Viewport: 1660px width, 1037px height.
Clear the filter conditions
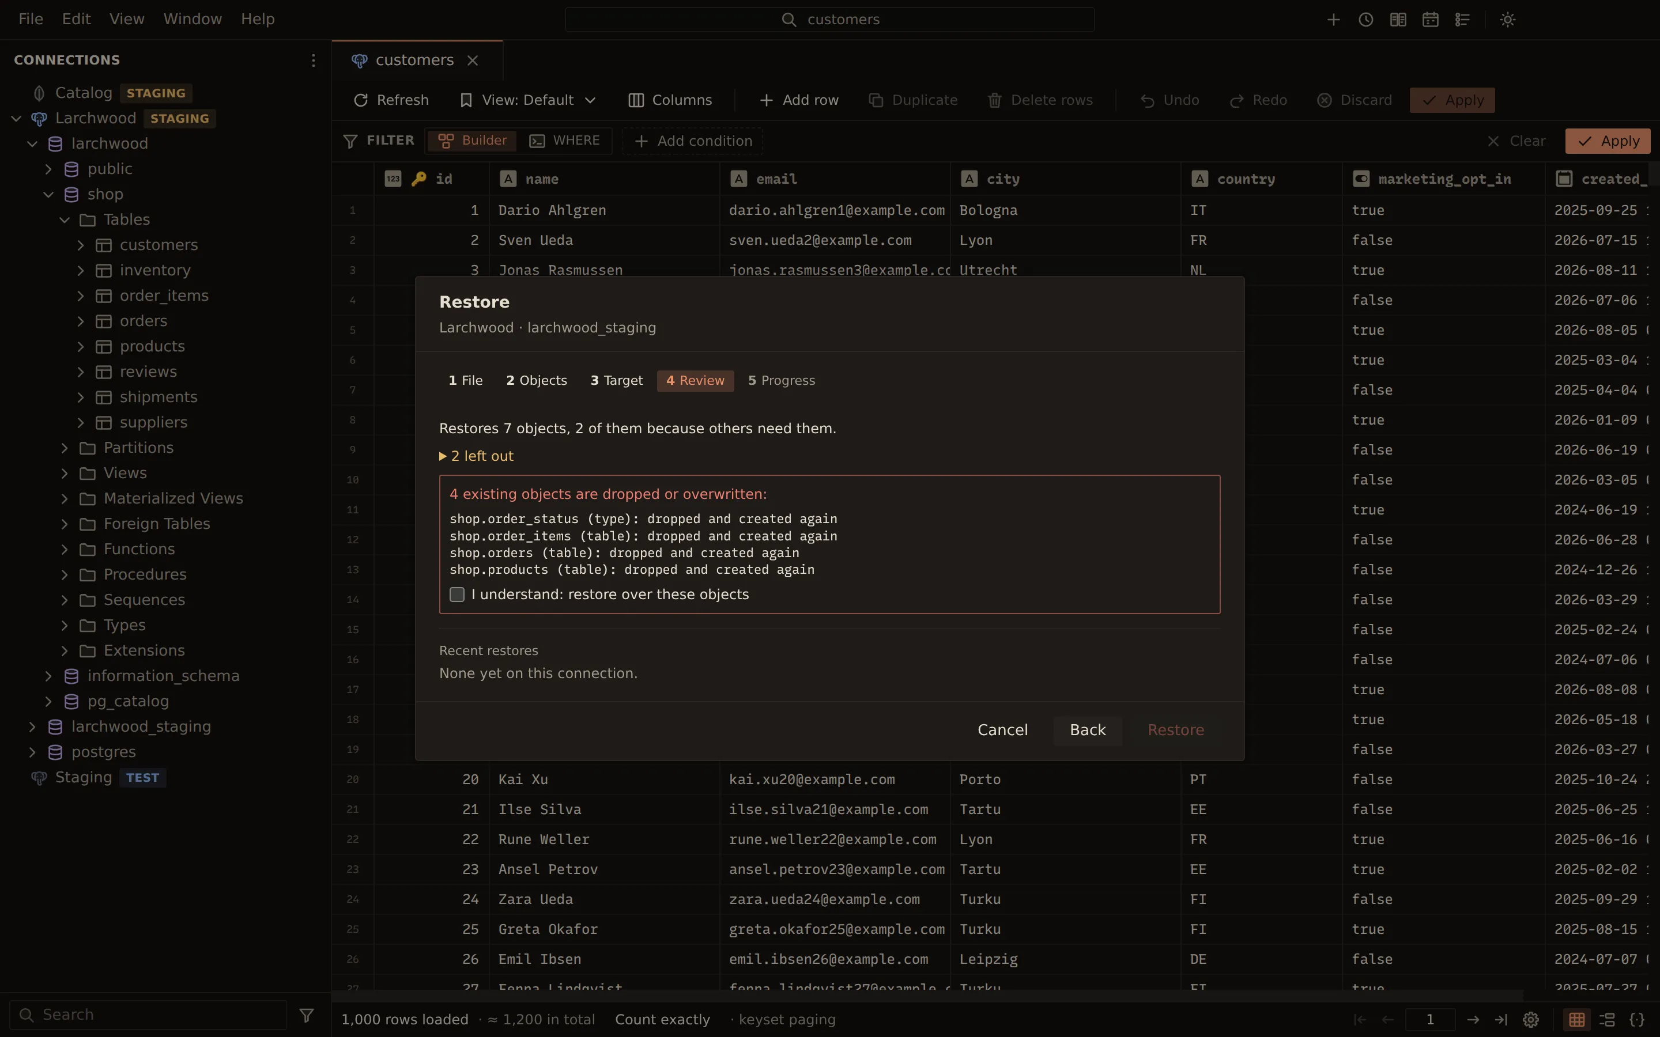pyautogui.click(x=1515, y=141)
